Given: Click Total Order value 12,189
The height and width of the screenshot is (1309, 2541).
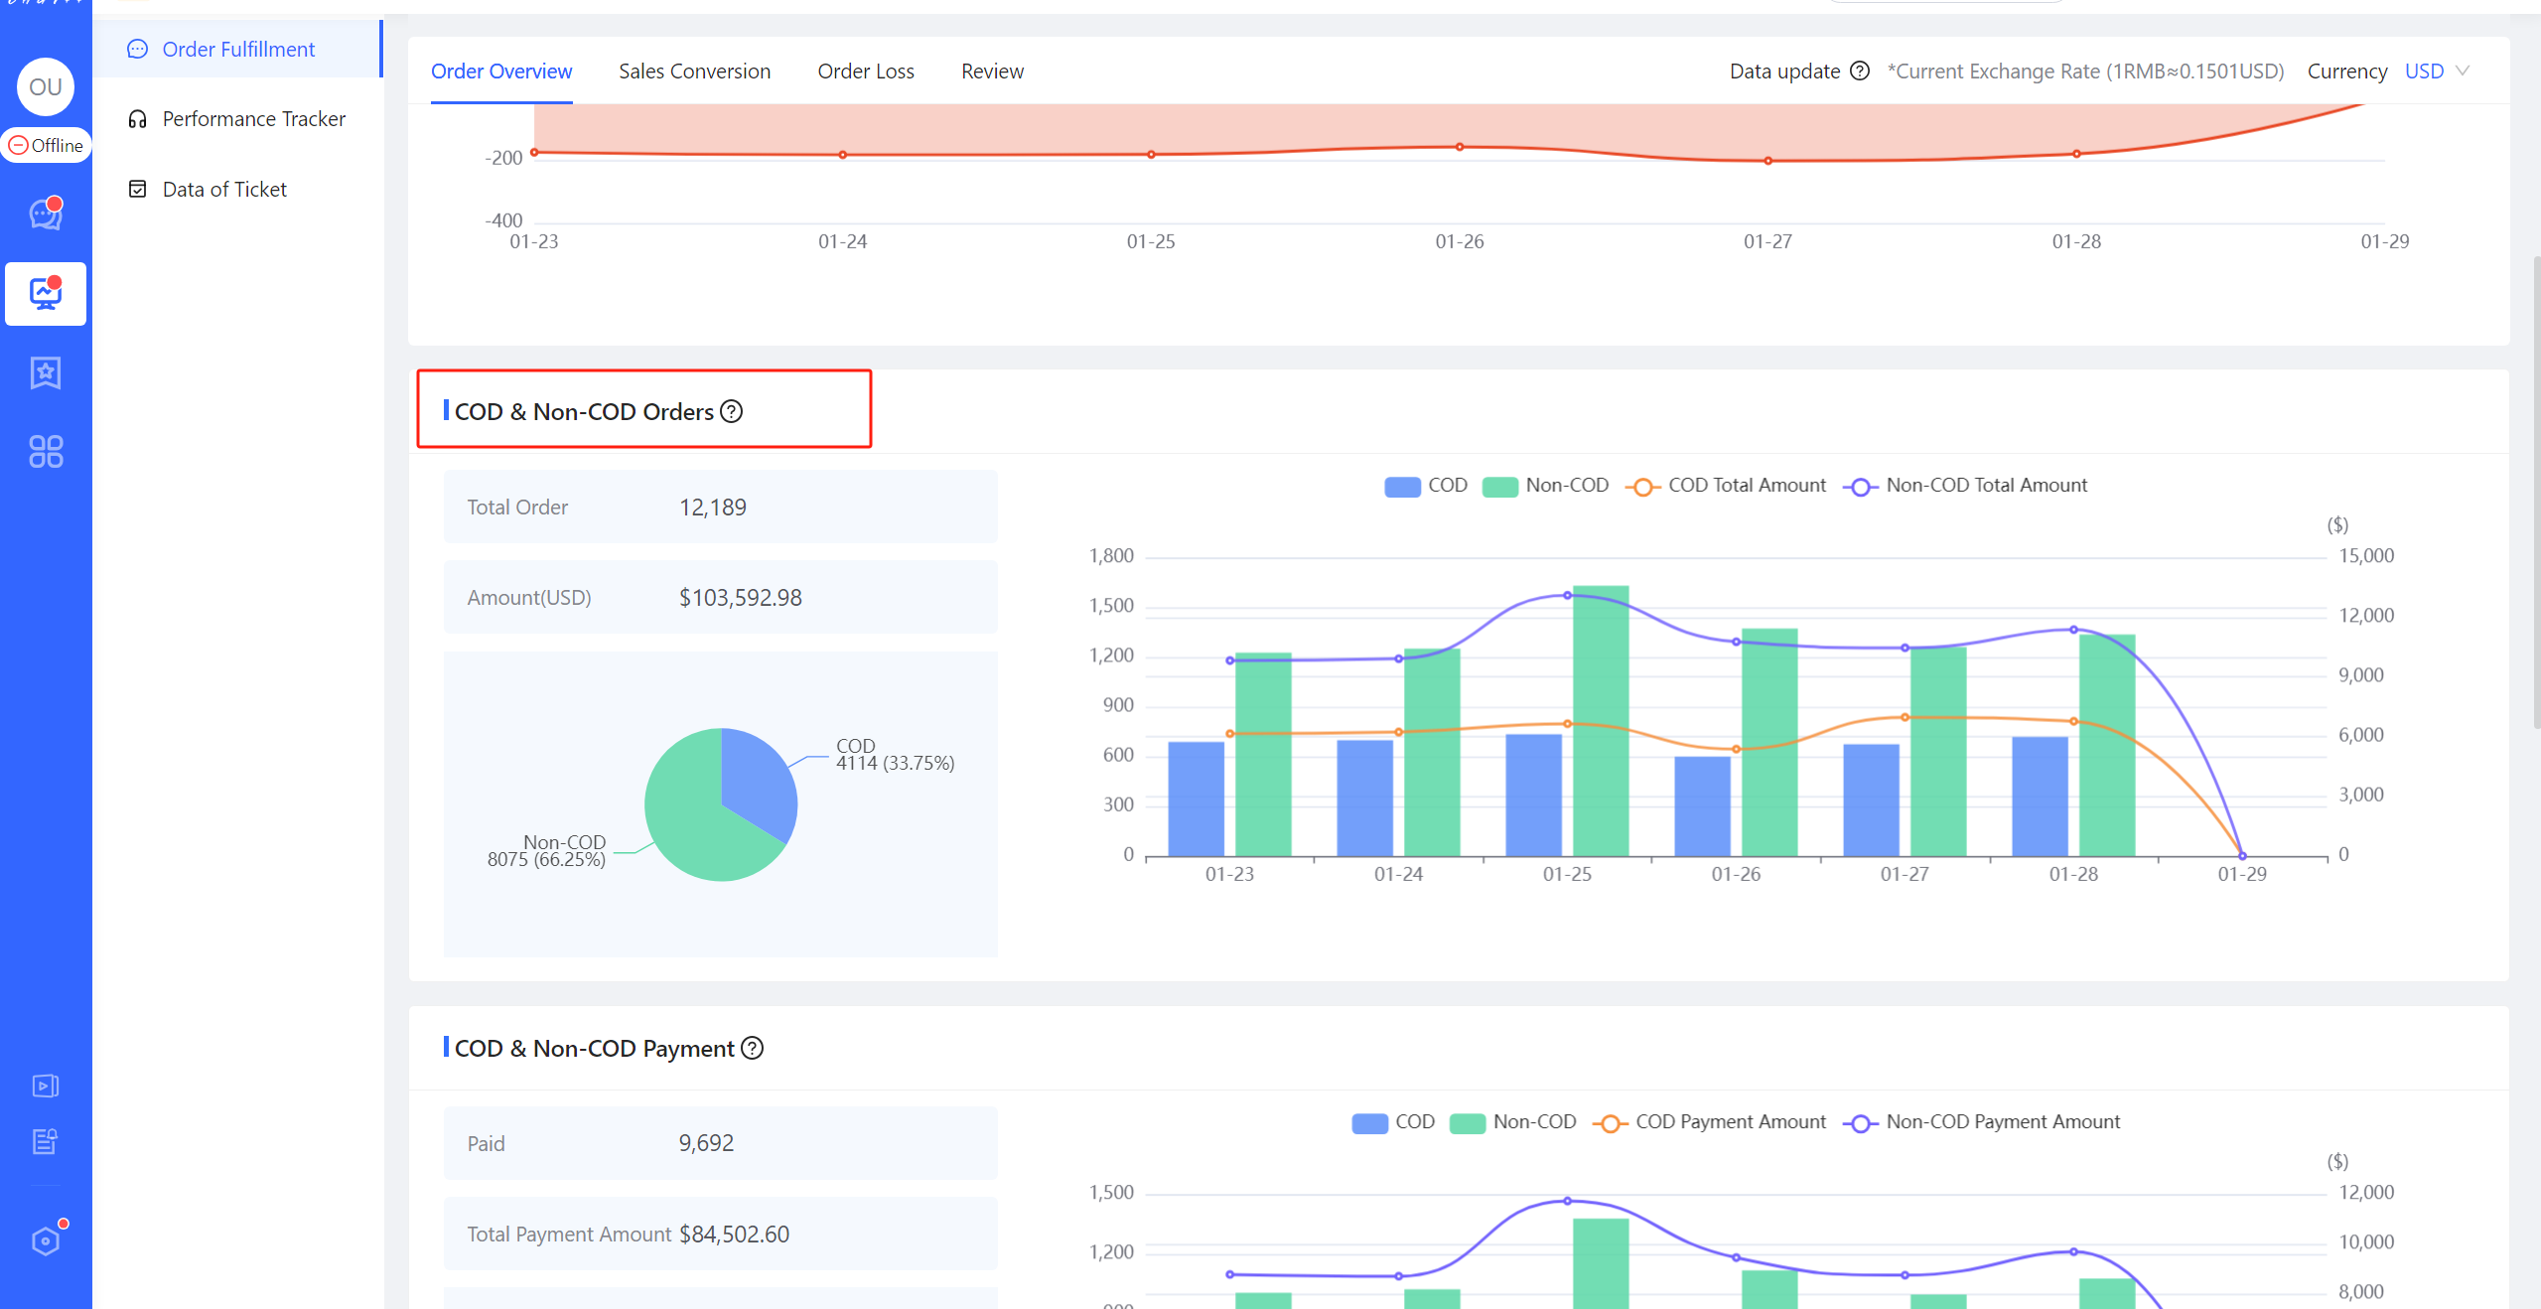Looking at the screenshot, I should click(x=713, y=508).
